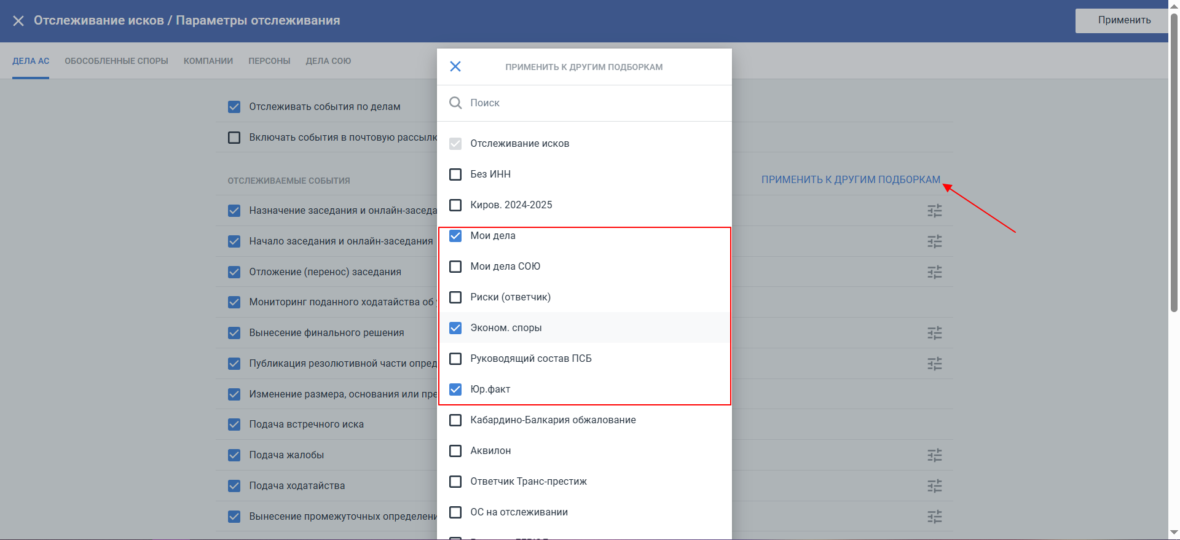Tick the 'Аквилон' collection checkbox

455,451
